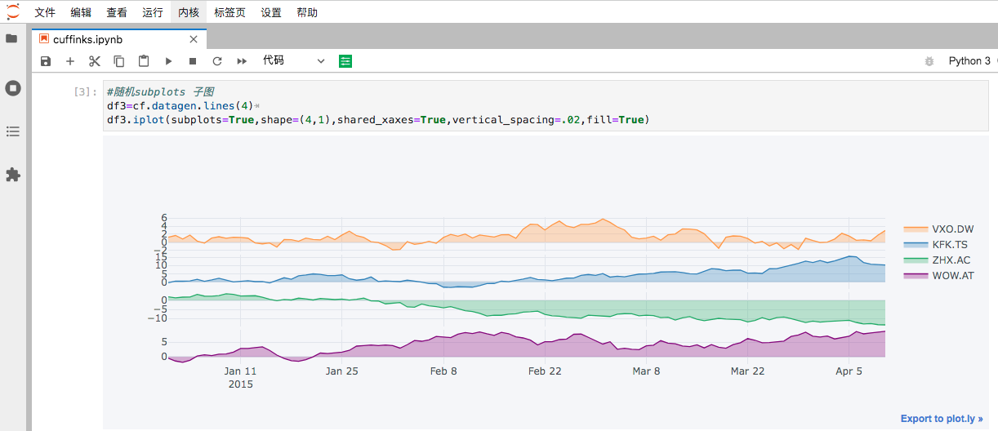Restart kernel and run all cells

pyautogui.click(x=242, y=61)
